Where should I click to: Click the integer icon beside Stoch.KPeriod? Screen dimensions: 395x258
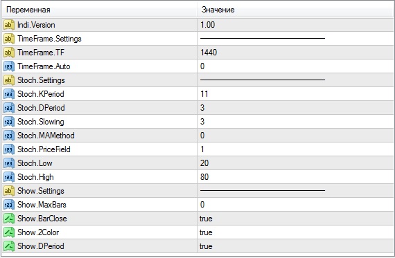click(x=9, y=94)
